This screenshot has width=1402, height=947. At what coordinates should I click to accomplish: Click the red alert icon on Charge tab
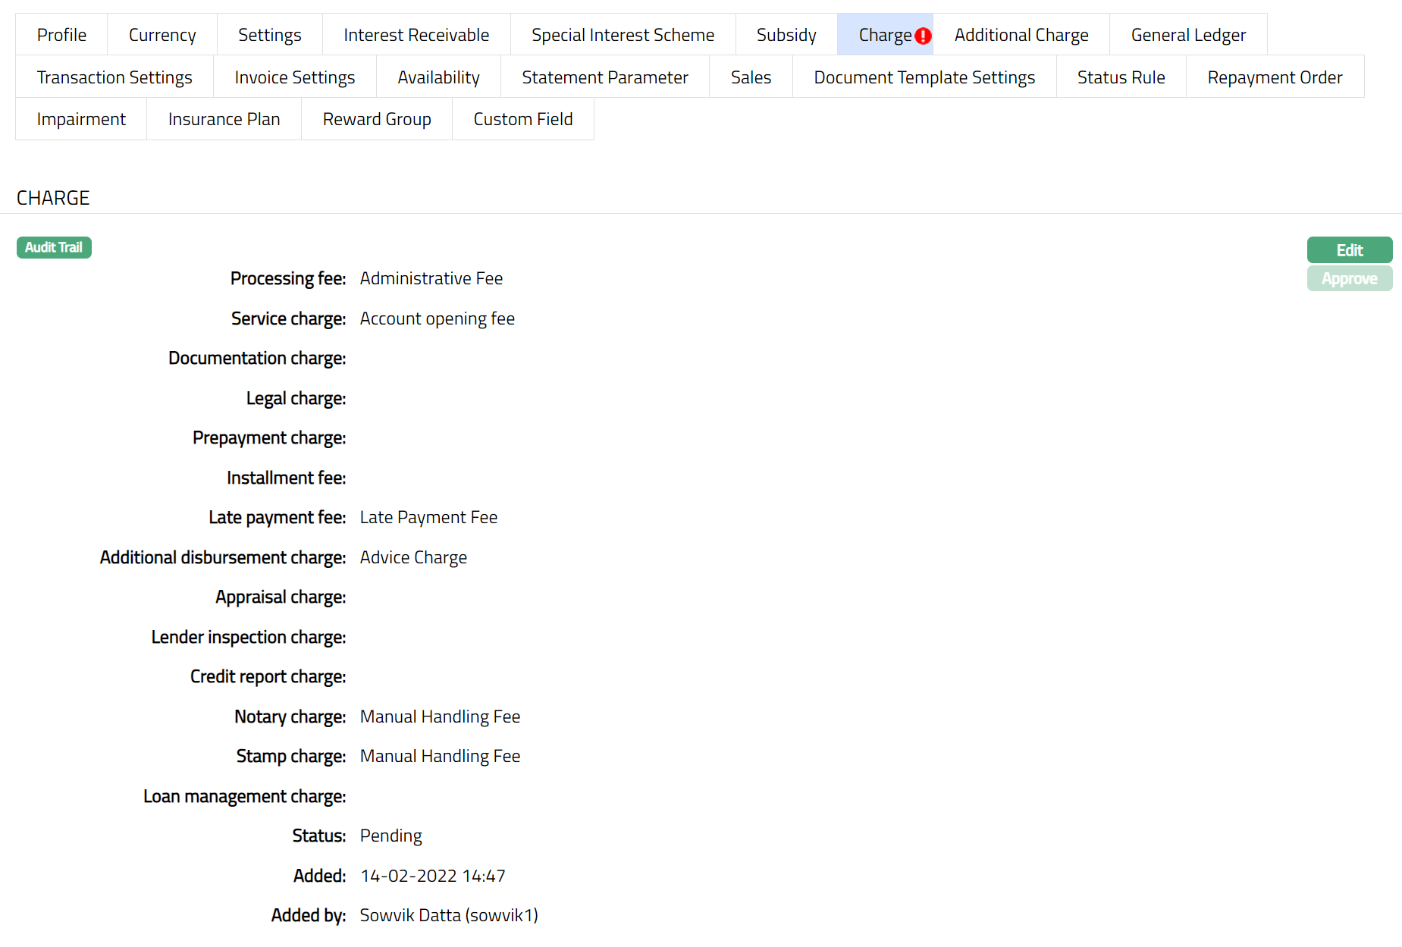click(x=923, y=36)
